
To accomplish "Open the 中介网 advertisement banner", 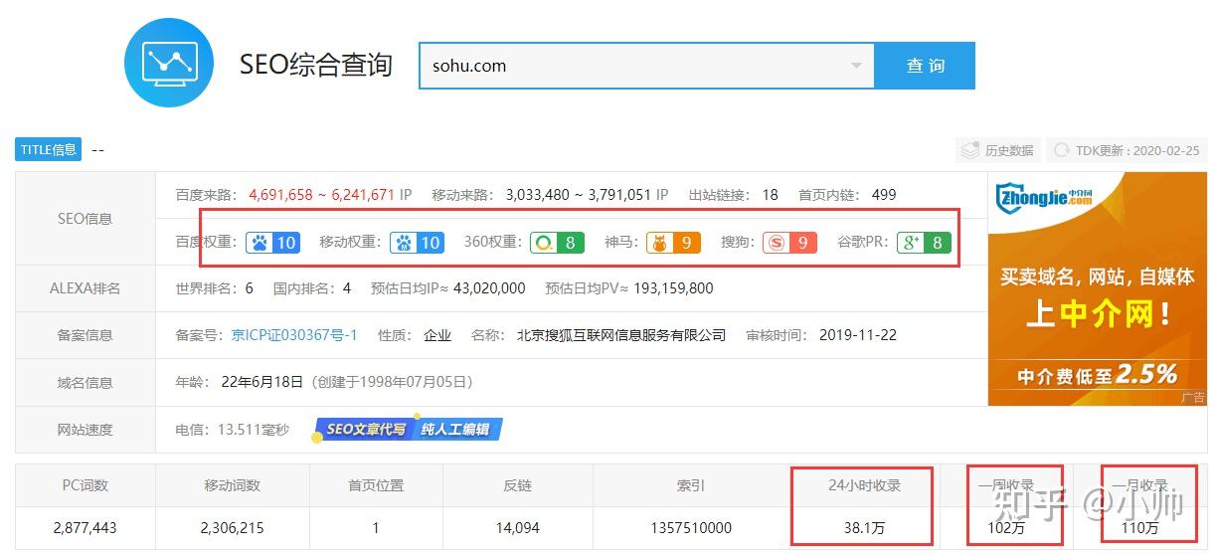I will pos(1098,288).
